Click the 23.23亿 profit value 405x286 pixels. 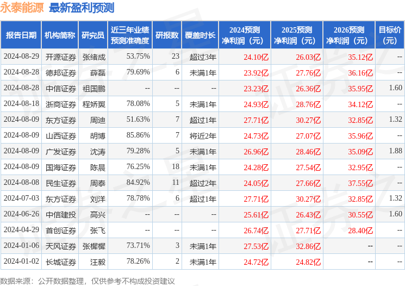tap(256, 89)
